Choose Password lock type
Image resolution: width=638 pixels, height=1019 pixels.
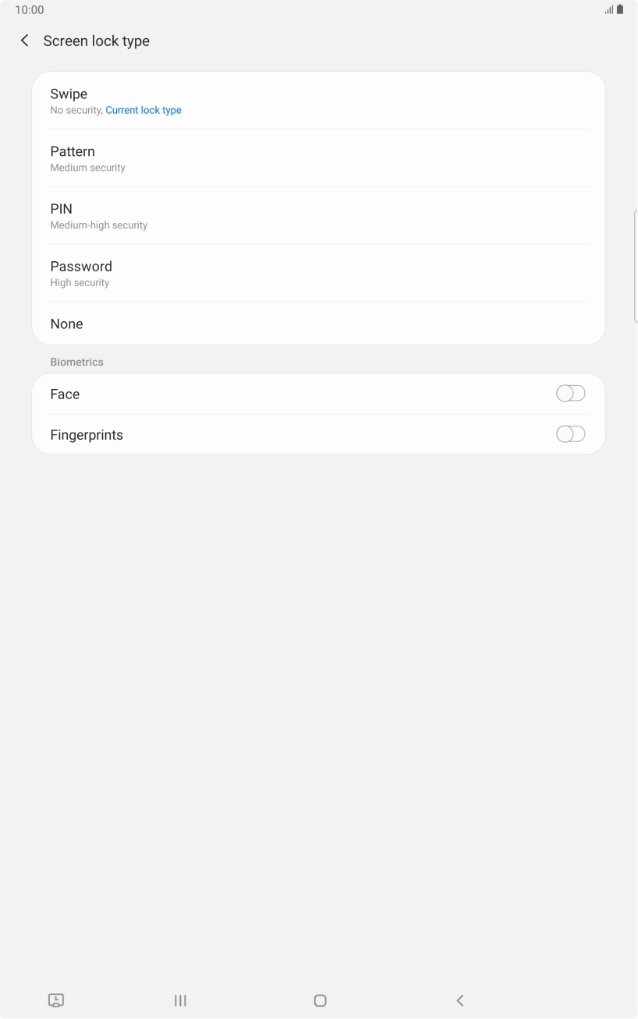click(81, 267)
